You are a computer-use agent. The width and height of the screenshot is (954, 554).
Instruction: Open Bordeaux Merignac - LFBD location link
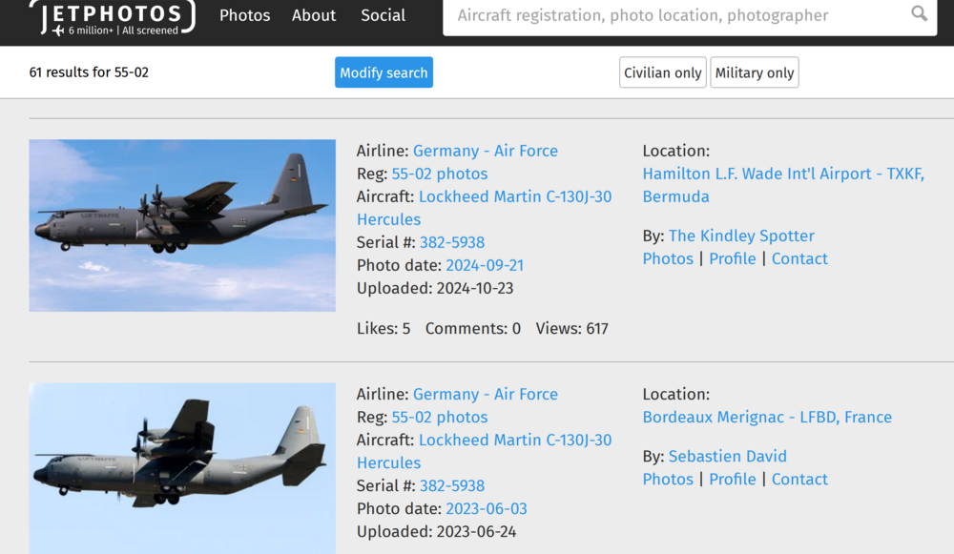point(767,417)
